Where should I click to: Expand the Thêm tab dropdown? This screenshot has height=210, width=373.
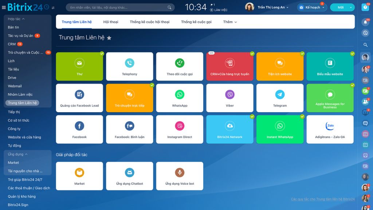pos(230,22)
